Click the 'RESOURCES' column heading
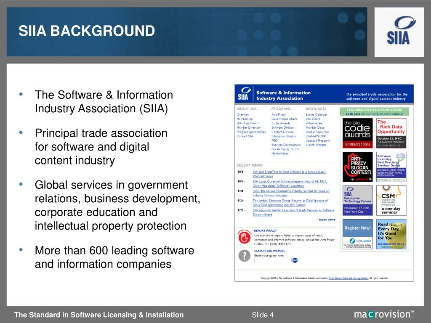 pyautogui.click(x=316, y=109)
